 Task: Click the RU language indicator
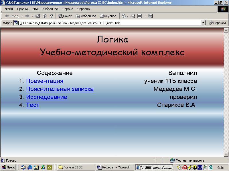pyautogui.click(x=200, y=167)
